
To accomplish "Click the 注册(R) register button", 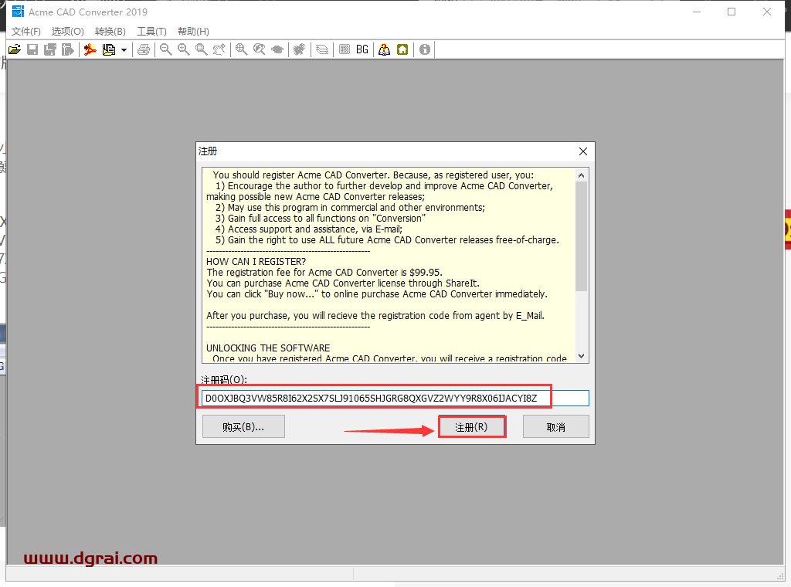I will [x=472, y=426].
